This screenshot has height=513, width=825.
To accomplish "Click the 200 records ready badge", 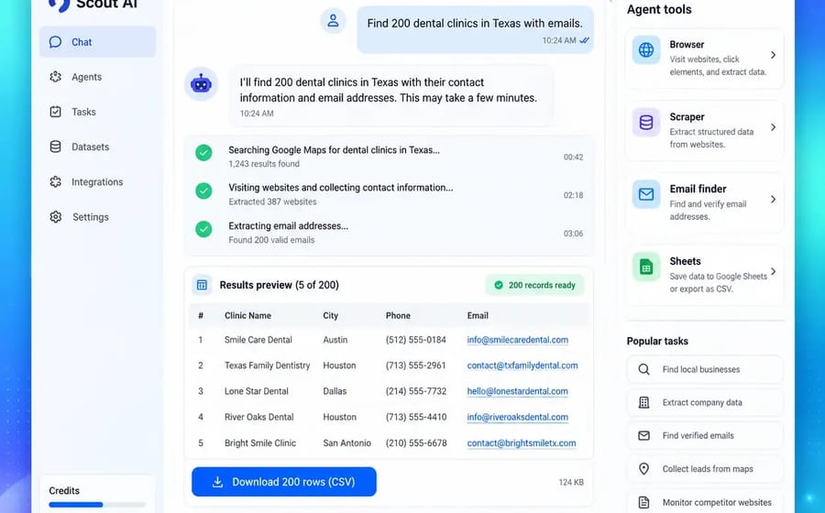I will [x=534, y=286].
